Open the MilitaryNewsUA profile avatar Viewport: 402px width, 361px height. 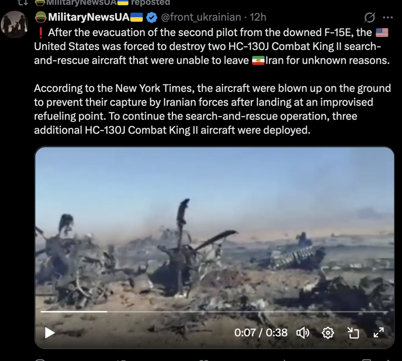coord(14,24)
